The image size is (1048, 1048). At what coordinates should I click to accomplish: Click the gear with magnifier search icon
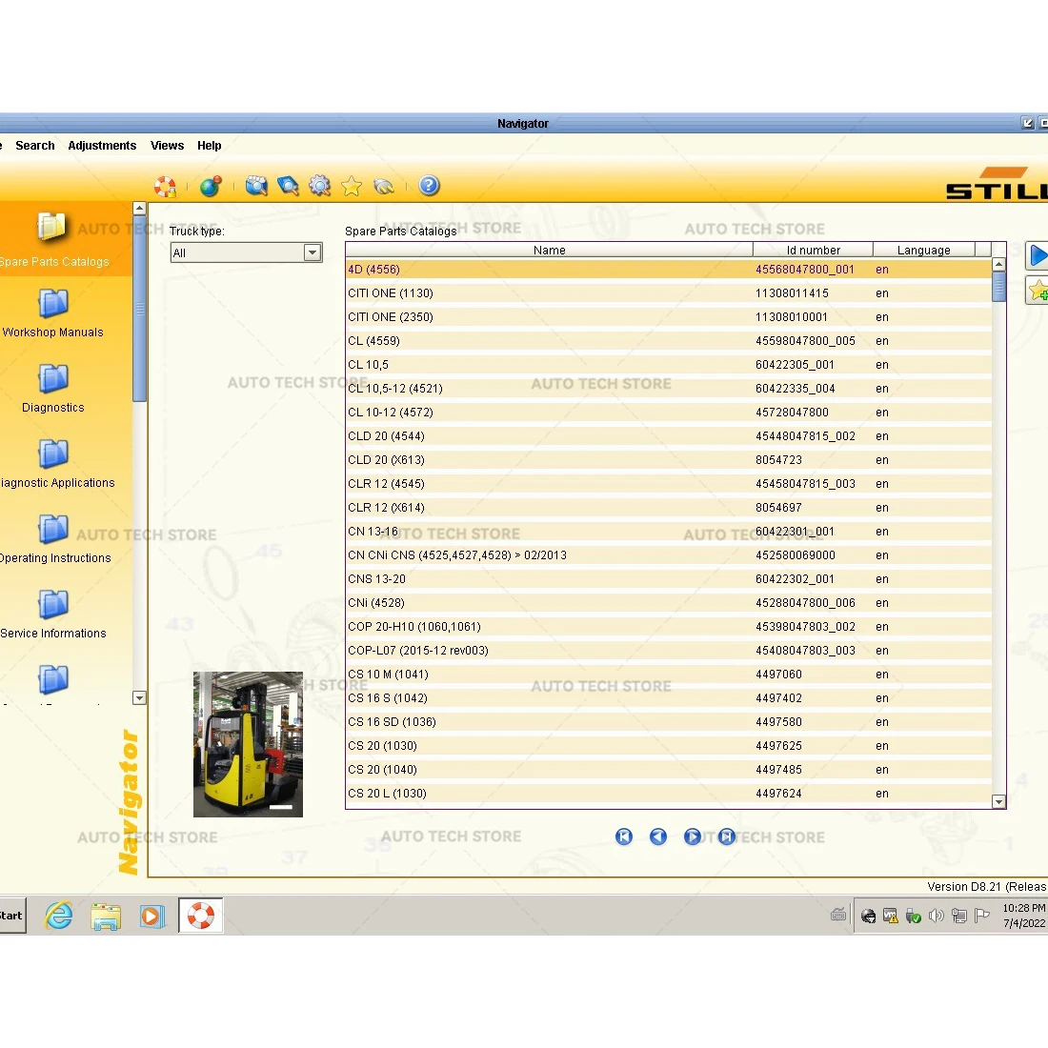pos(319,185)
